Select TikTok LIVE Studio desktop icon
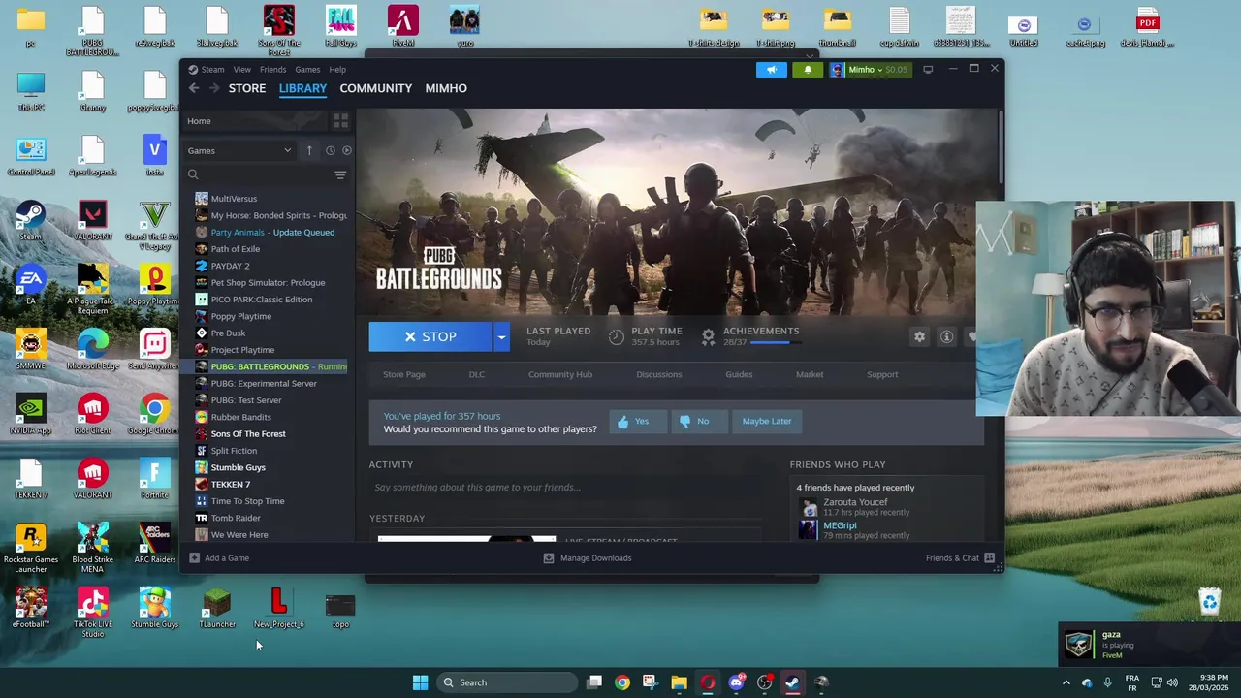 point(93,613)
